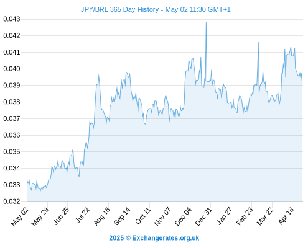Screen dimensions: 308x248
Task: Click the highest chart spike near Dec 31
Action: (x=206, y=22)
